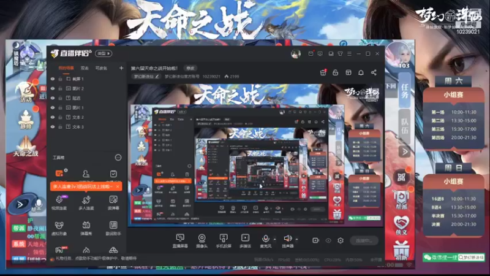Click 队伍 tab in the game window
This screenshot has height=276, width=490.
(x=405, y=126)
